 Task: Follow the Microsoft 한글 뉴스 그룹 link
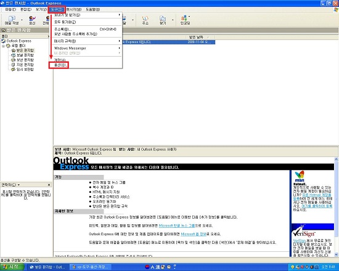point(177,225)
